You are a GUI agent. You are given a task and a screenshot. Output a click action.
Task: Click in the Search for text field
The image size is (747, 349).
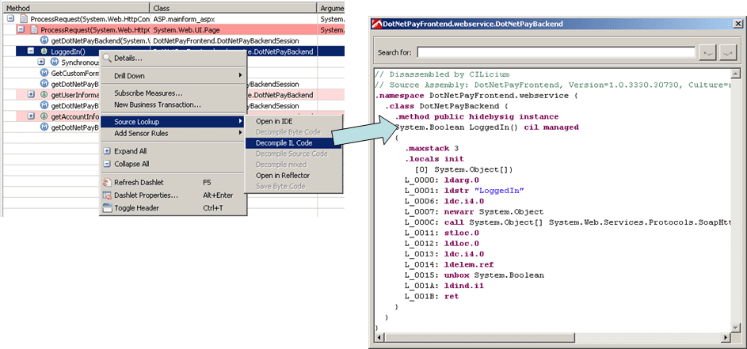click(556, 52)
